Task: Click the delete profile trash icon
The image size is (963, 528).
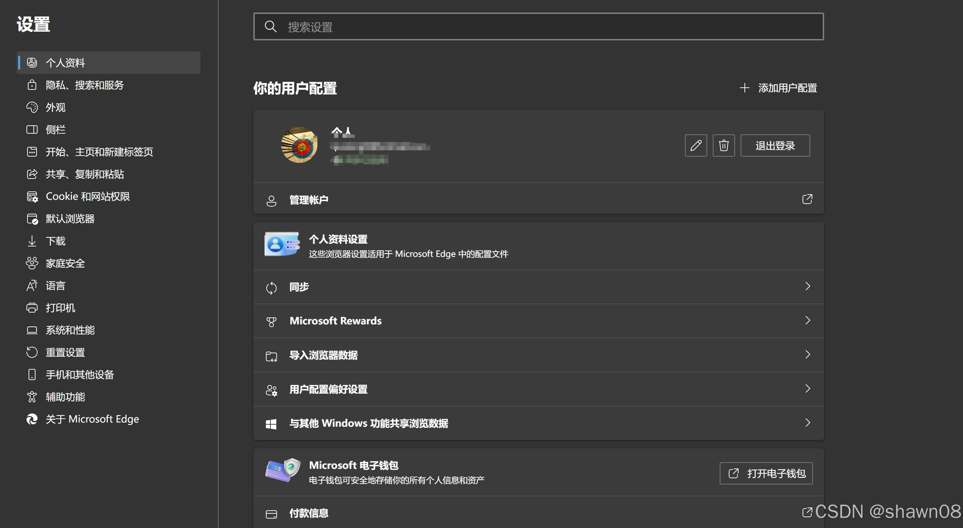Action: (723, 145)
